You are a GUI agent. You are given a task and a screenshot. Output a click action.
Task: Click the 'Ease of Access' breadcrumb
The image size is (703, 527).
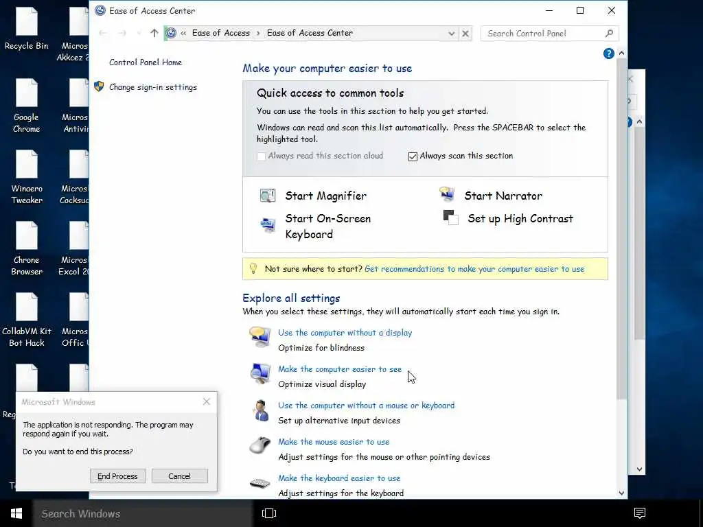(220, 33)
